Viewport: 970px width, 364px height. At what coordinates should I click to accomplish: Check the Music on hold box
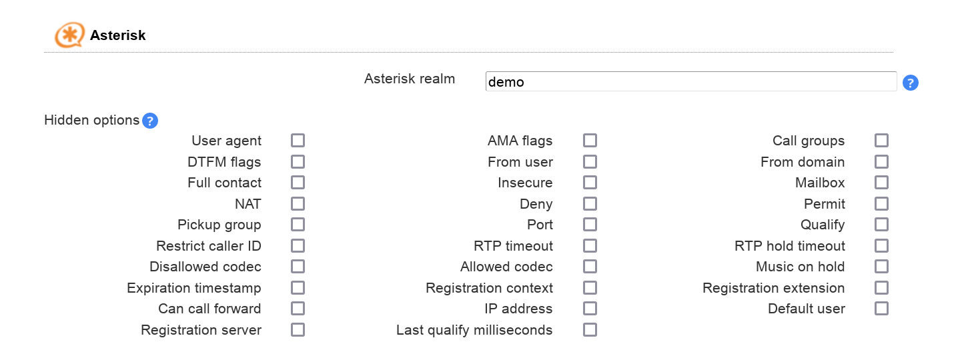pos(881,267)
